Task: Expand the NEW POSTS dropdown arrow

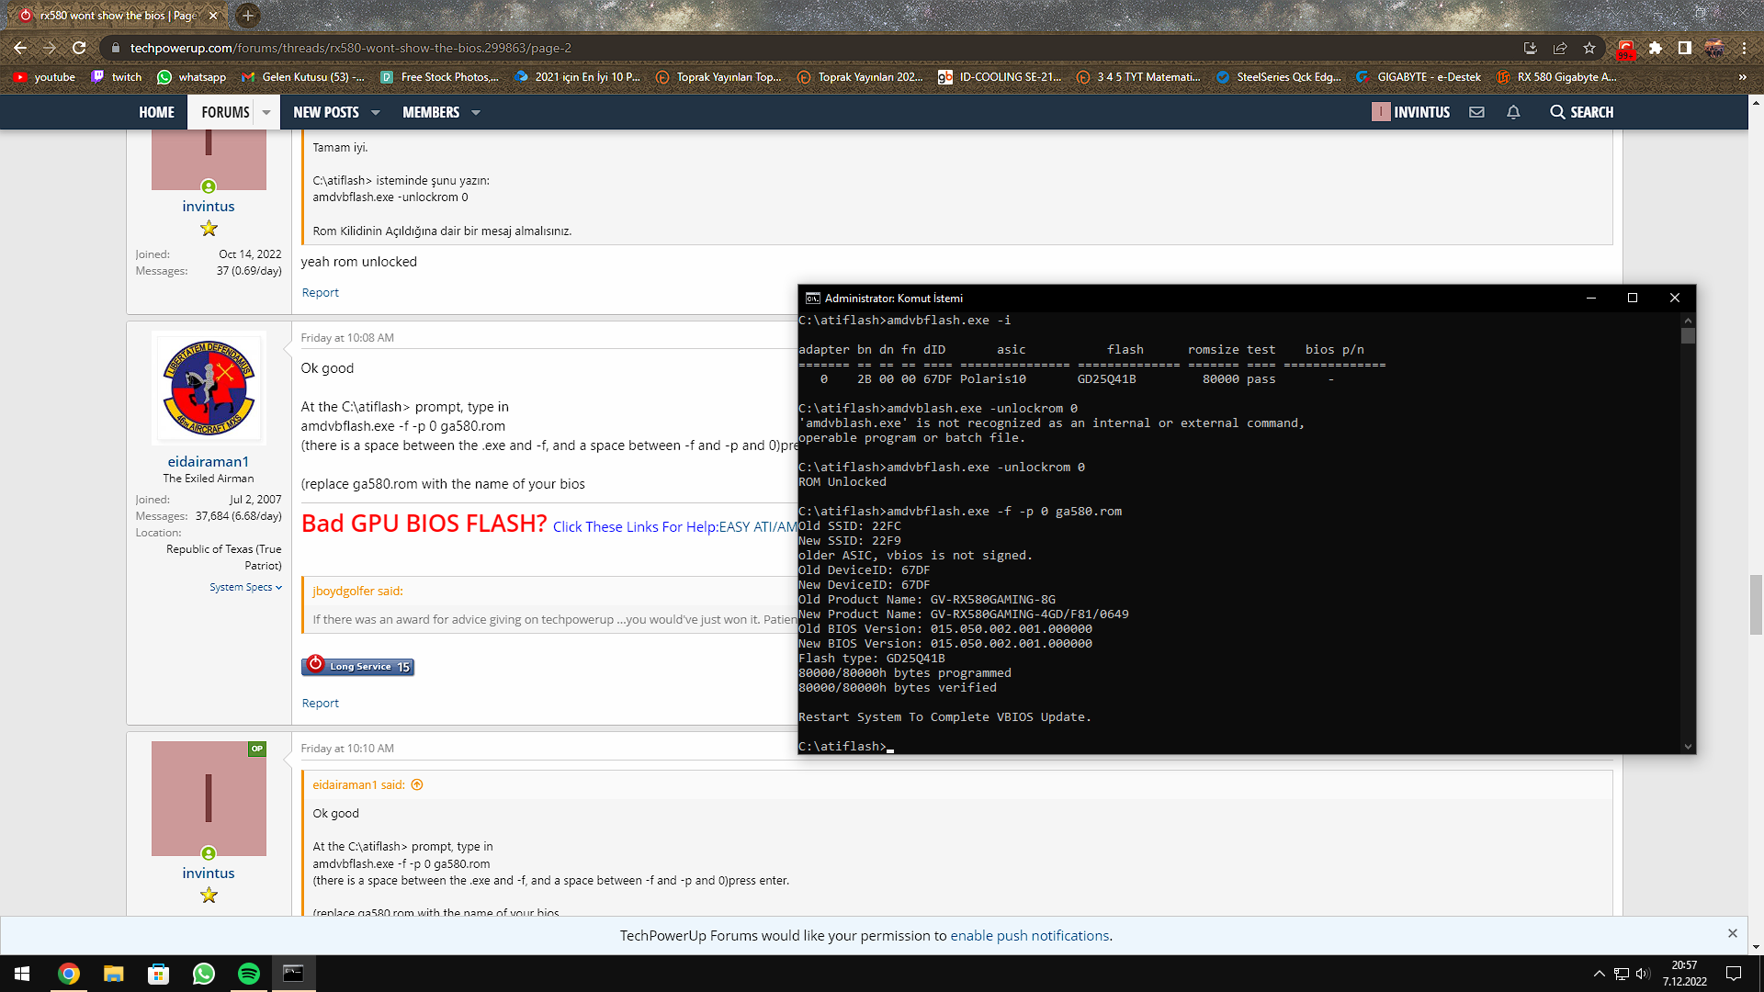Action: point(375,112)
